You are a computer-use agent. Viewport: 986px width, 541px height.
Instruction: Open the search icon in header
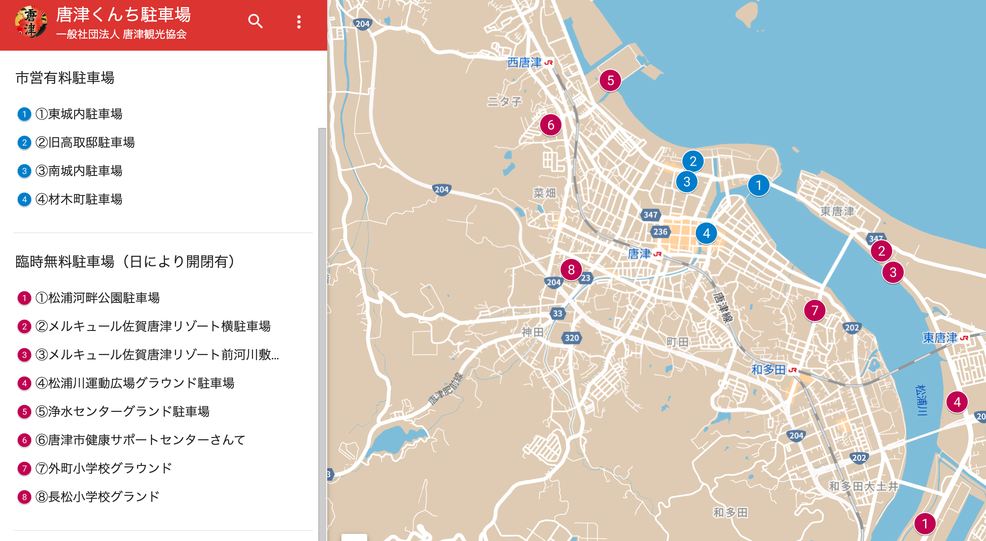tap(255, 21)
